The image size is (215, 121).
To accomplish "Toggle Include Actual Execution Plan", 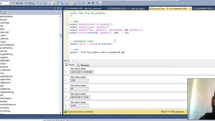I will point(58,3).
